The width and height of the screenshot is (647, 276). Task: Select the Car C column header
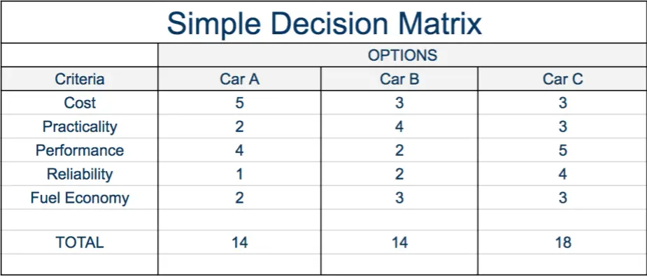(x=562, y=79)
